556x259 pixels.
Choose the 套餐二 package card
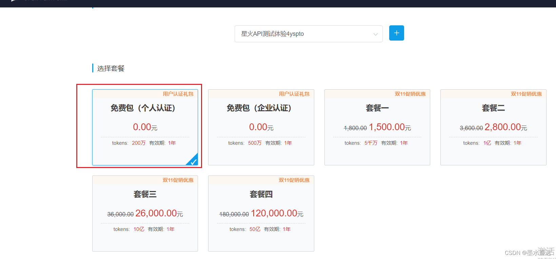click(493, 127)
